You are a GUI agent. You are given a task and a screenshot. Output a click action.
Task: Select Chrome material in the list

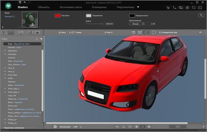pyautogui.click(x=12, y=47)
